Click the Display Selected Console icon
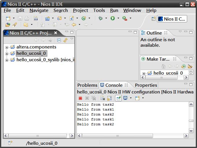Viewport: 197px width, 148px height. [125, 98]
